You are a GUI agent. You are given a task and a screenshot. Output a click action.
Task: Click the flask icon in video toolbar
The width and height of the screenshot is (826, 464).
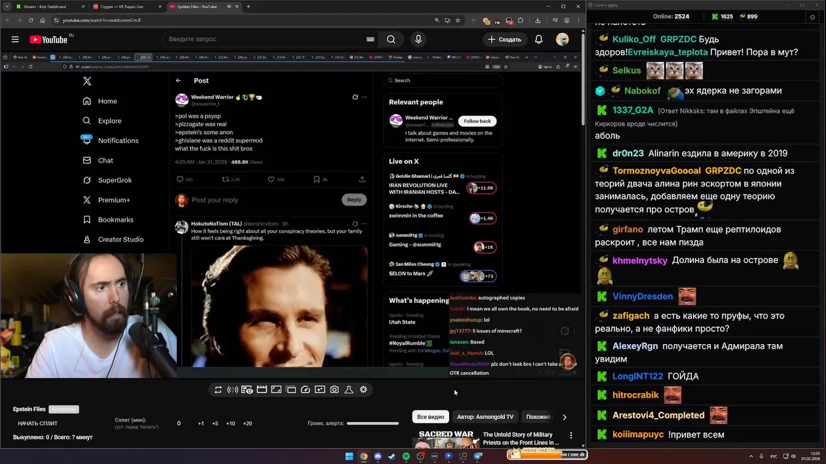pos(349,390)
